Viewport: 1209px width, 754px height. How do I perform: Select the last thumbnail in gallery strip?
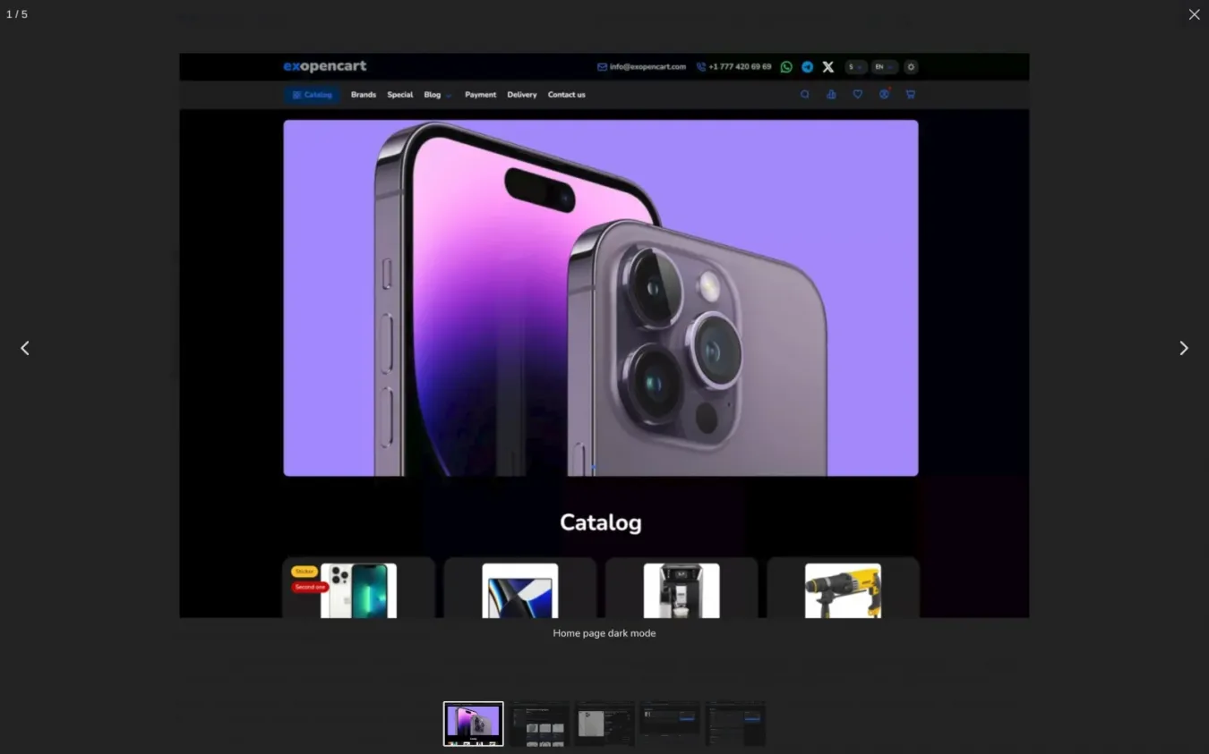(735, 724)
